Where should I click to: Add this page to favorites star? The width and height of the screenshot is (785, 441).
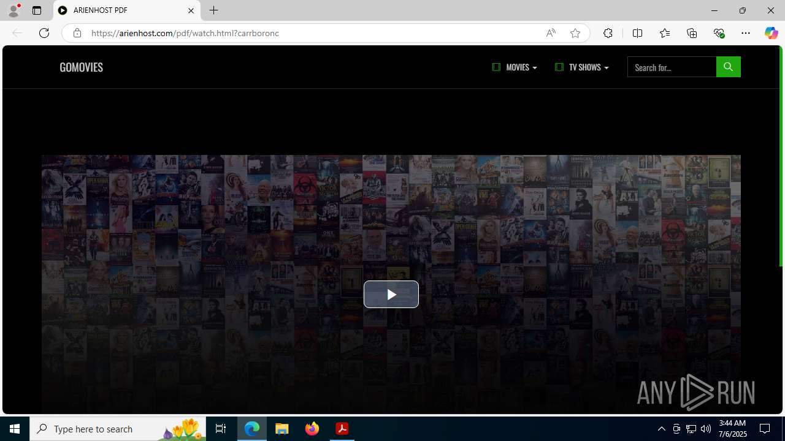575,33
